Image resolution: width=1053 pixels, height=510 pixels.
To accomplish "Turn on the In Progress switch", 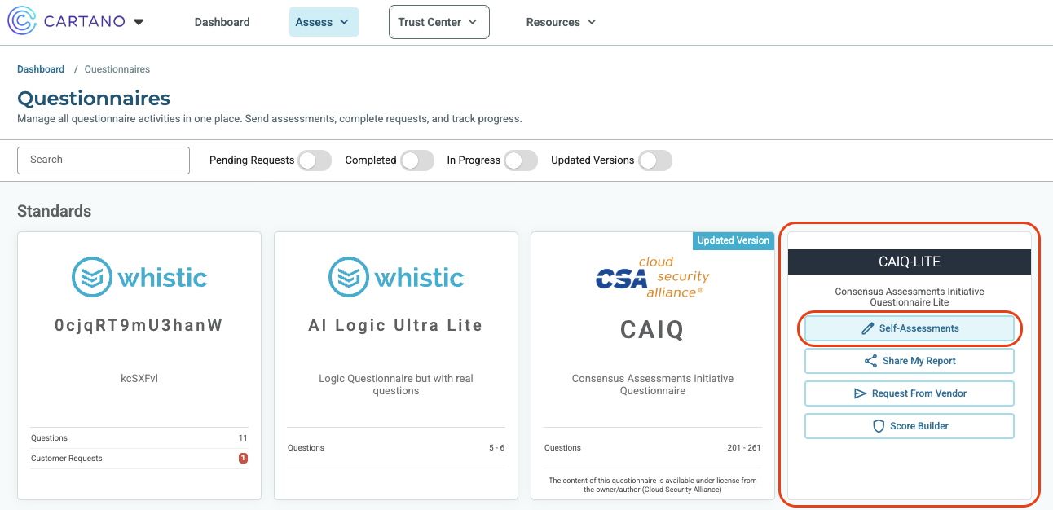I will point(521,160).
